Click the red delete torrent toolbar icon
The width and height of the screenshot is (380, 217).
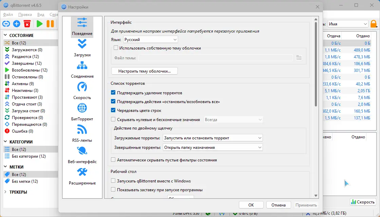tap(27, 24)
